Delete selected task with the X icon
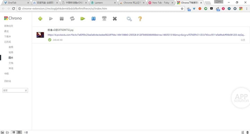Image resolution: width=250 pixels, height=134 pixels. click(x=115, y=19)
